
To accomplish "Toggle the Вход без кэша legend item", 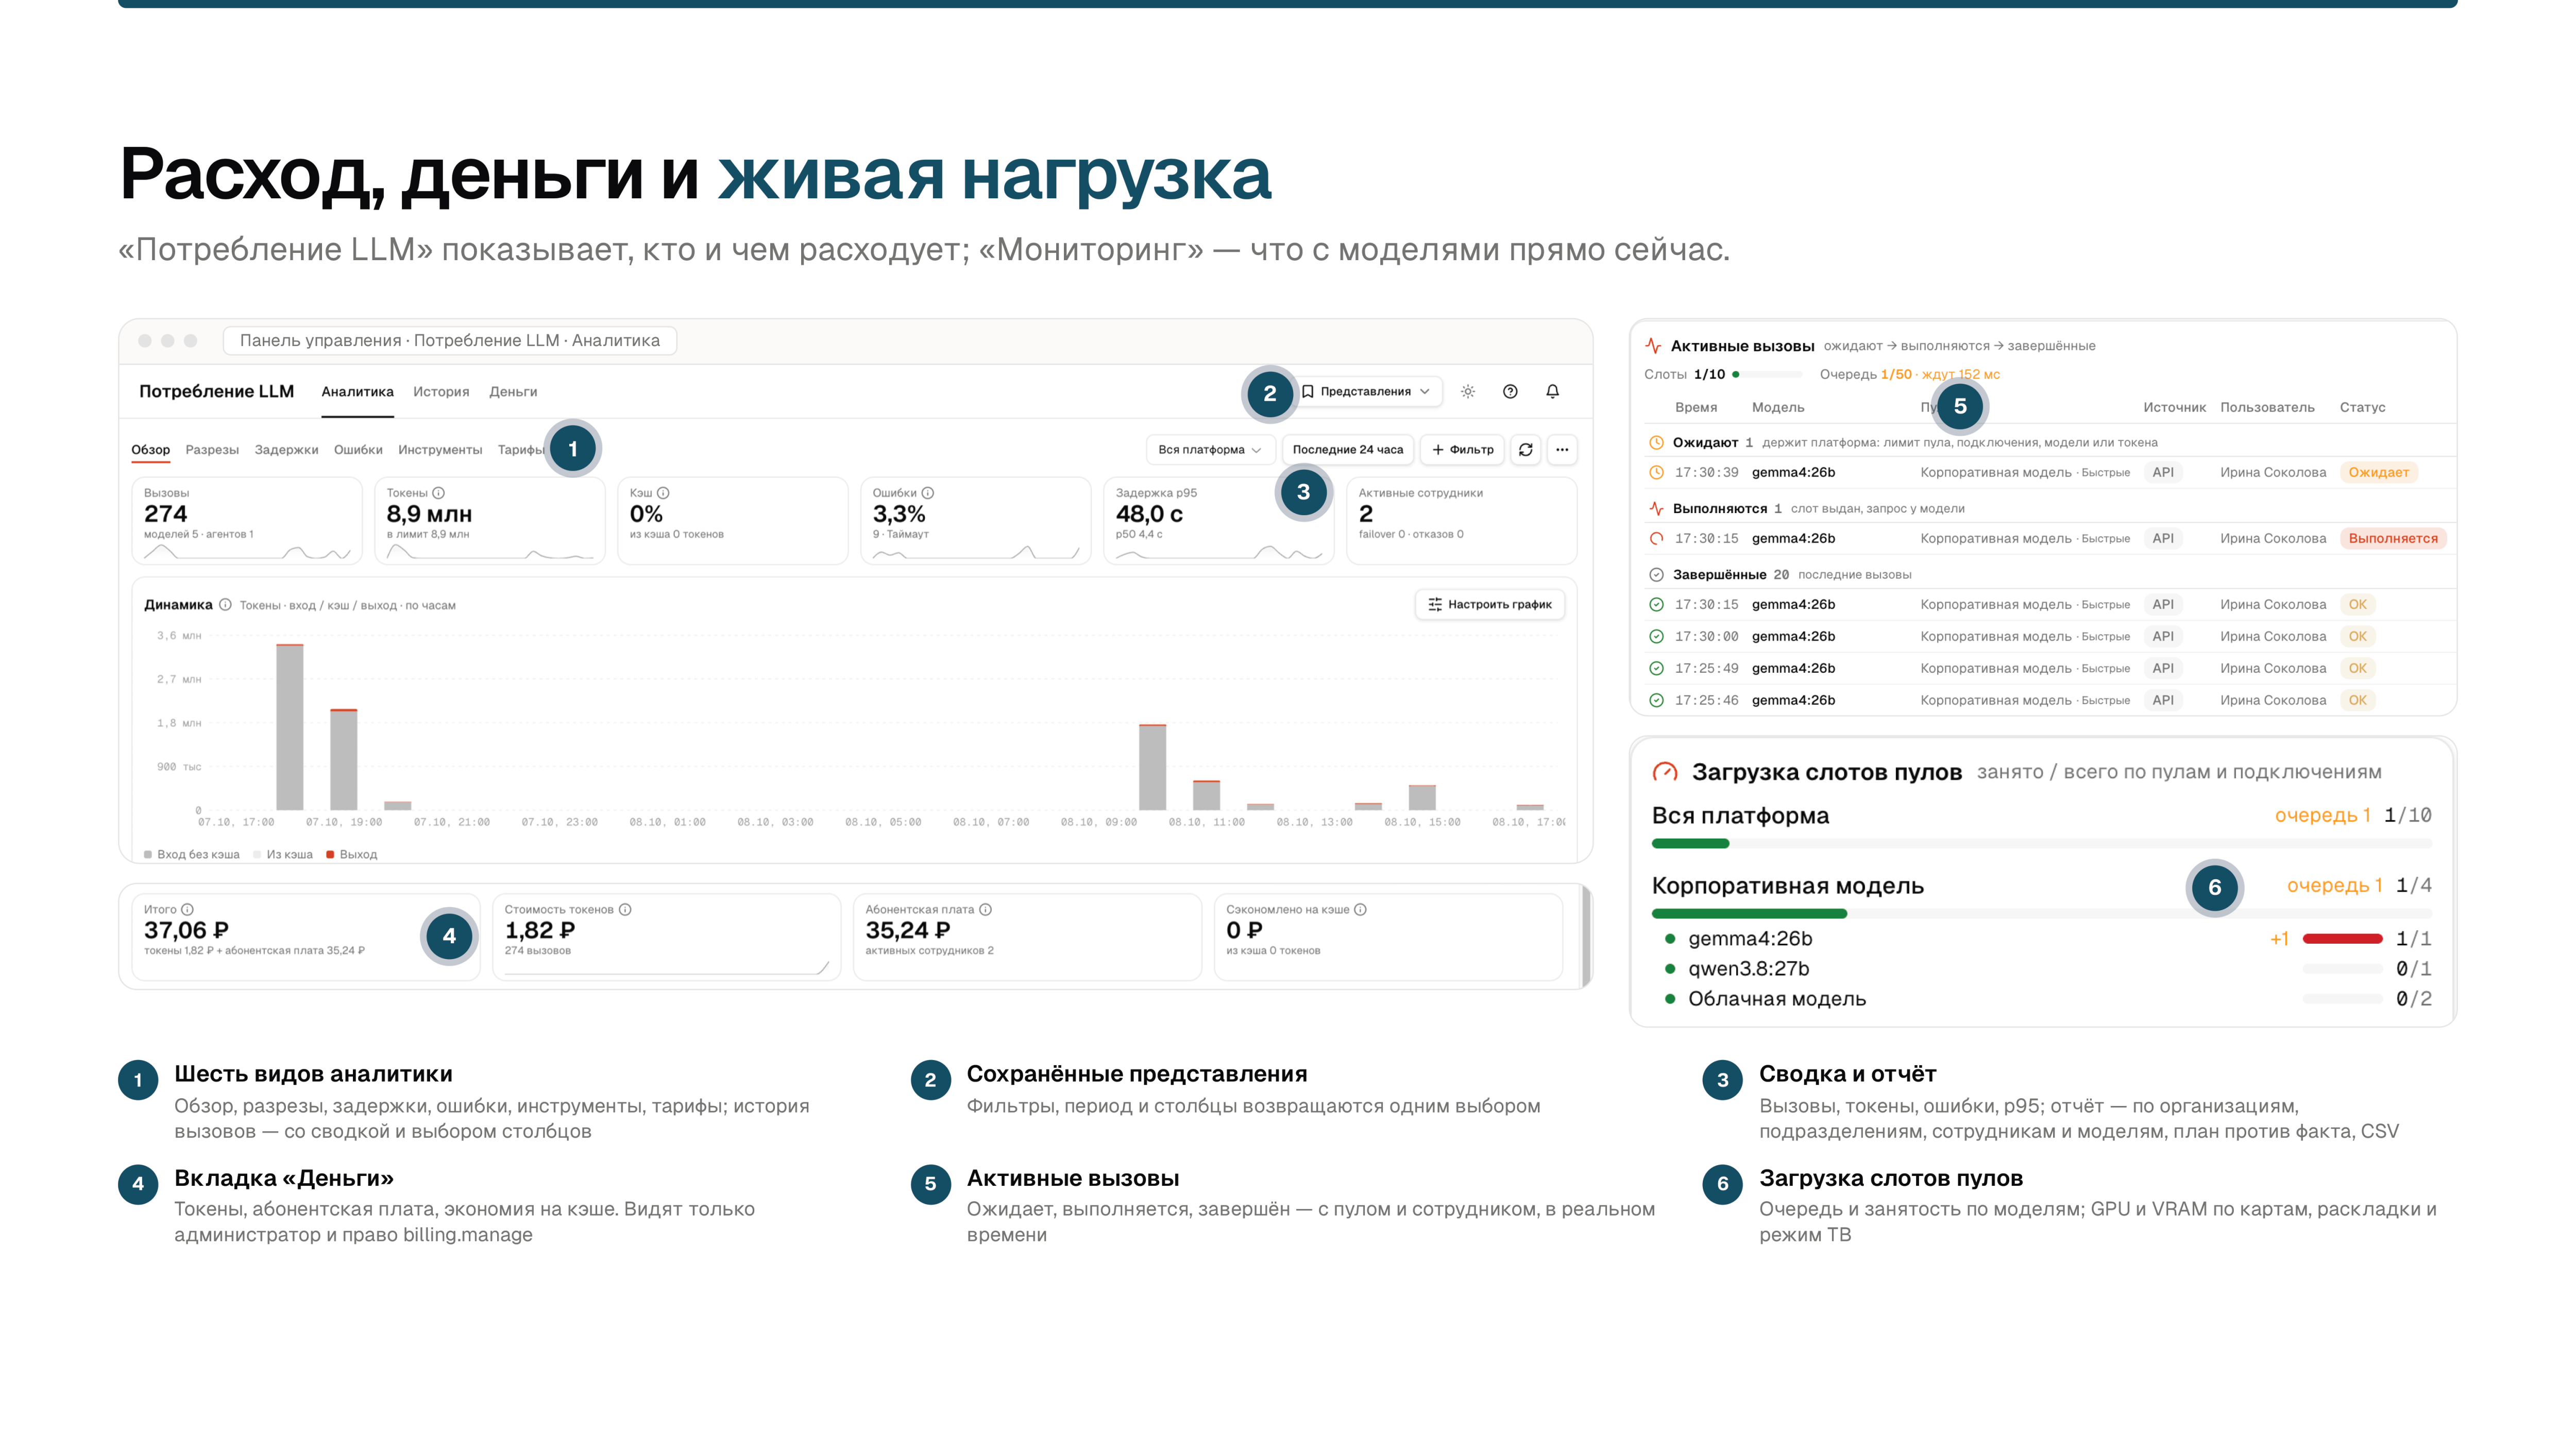I will (x=192, y=855).
